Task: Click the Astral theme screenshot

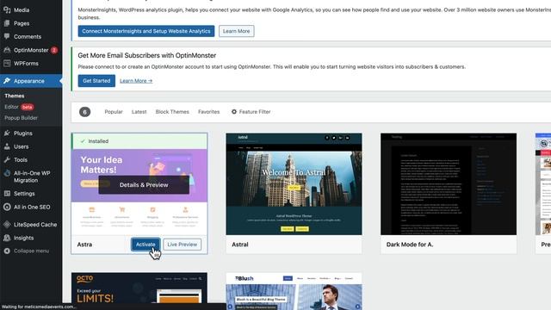Action: click(x=294, y=183)
